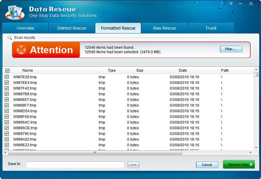Uncheck the WIM8D5A.tmp file checkbox
This screenshot has height=179, width=261.
pos(6,111)
